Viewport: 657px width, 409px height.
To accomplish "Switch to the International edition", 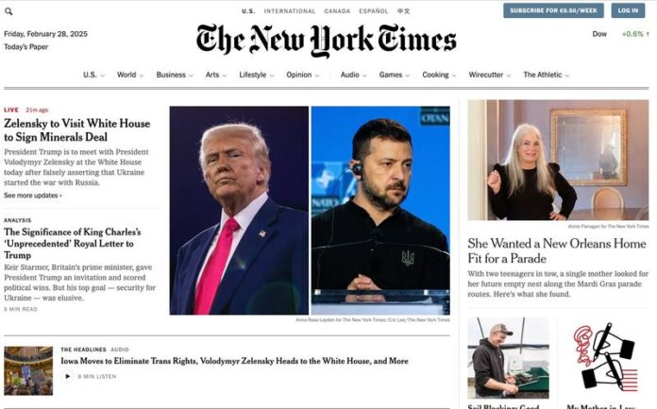I will pyautogui.click(x=290, y=11).
